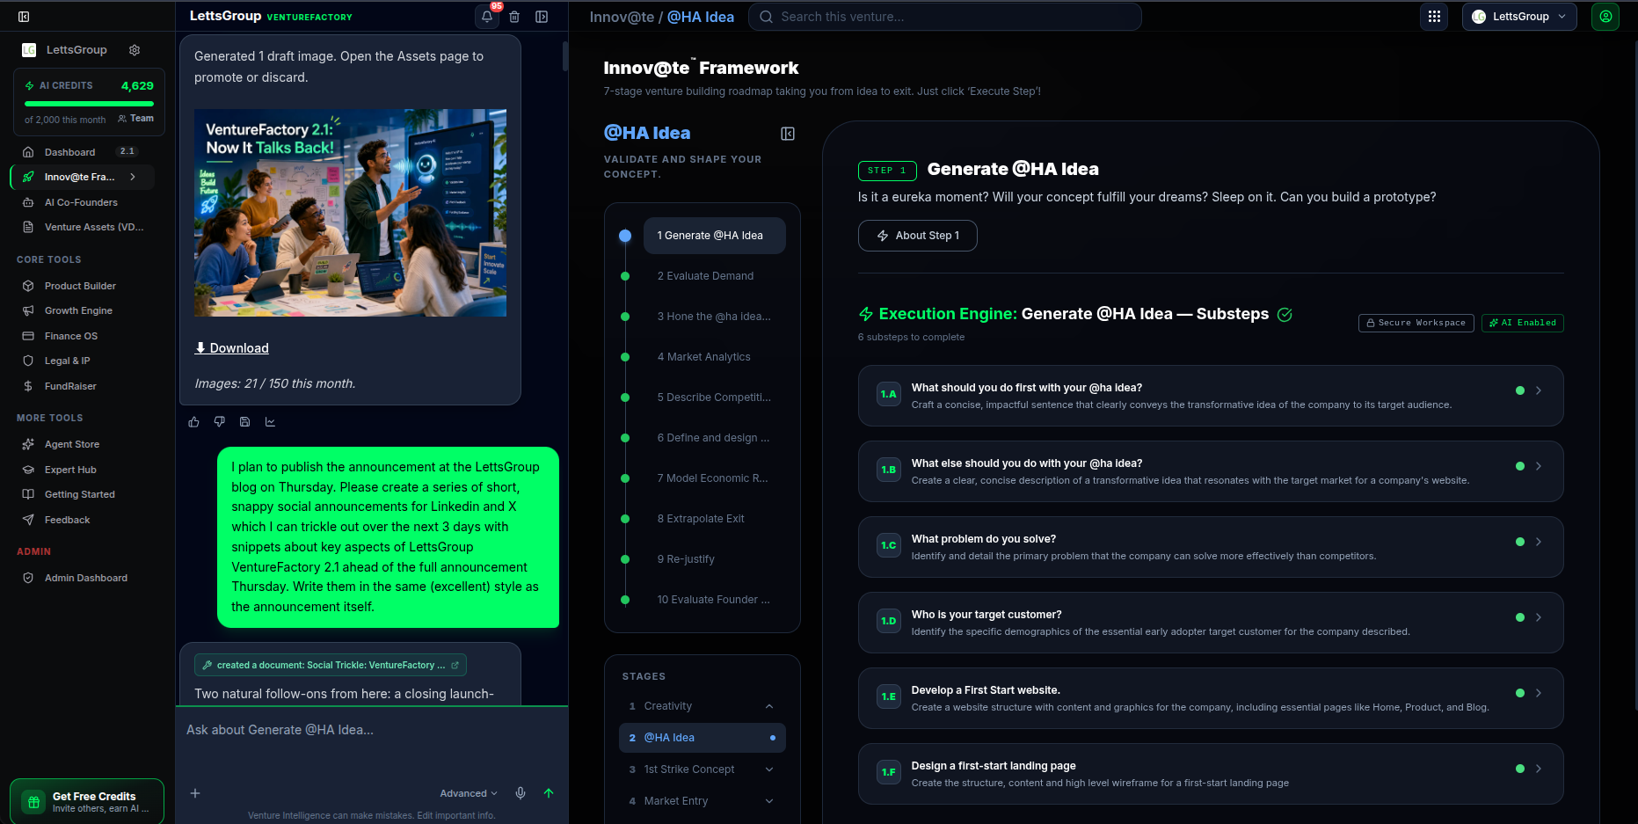Click the search this venture field
This screenshot has width=1638, height=824.
[x=945, y=17]
